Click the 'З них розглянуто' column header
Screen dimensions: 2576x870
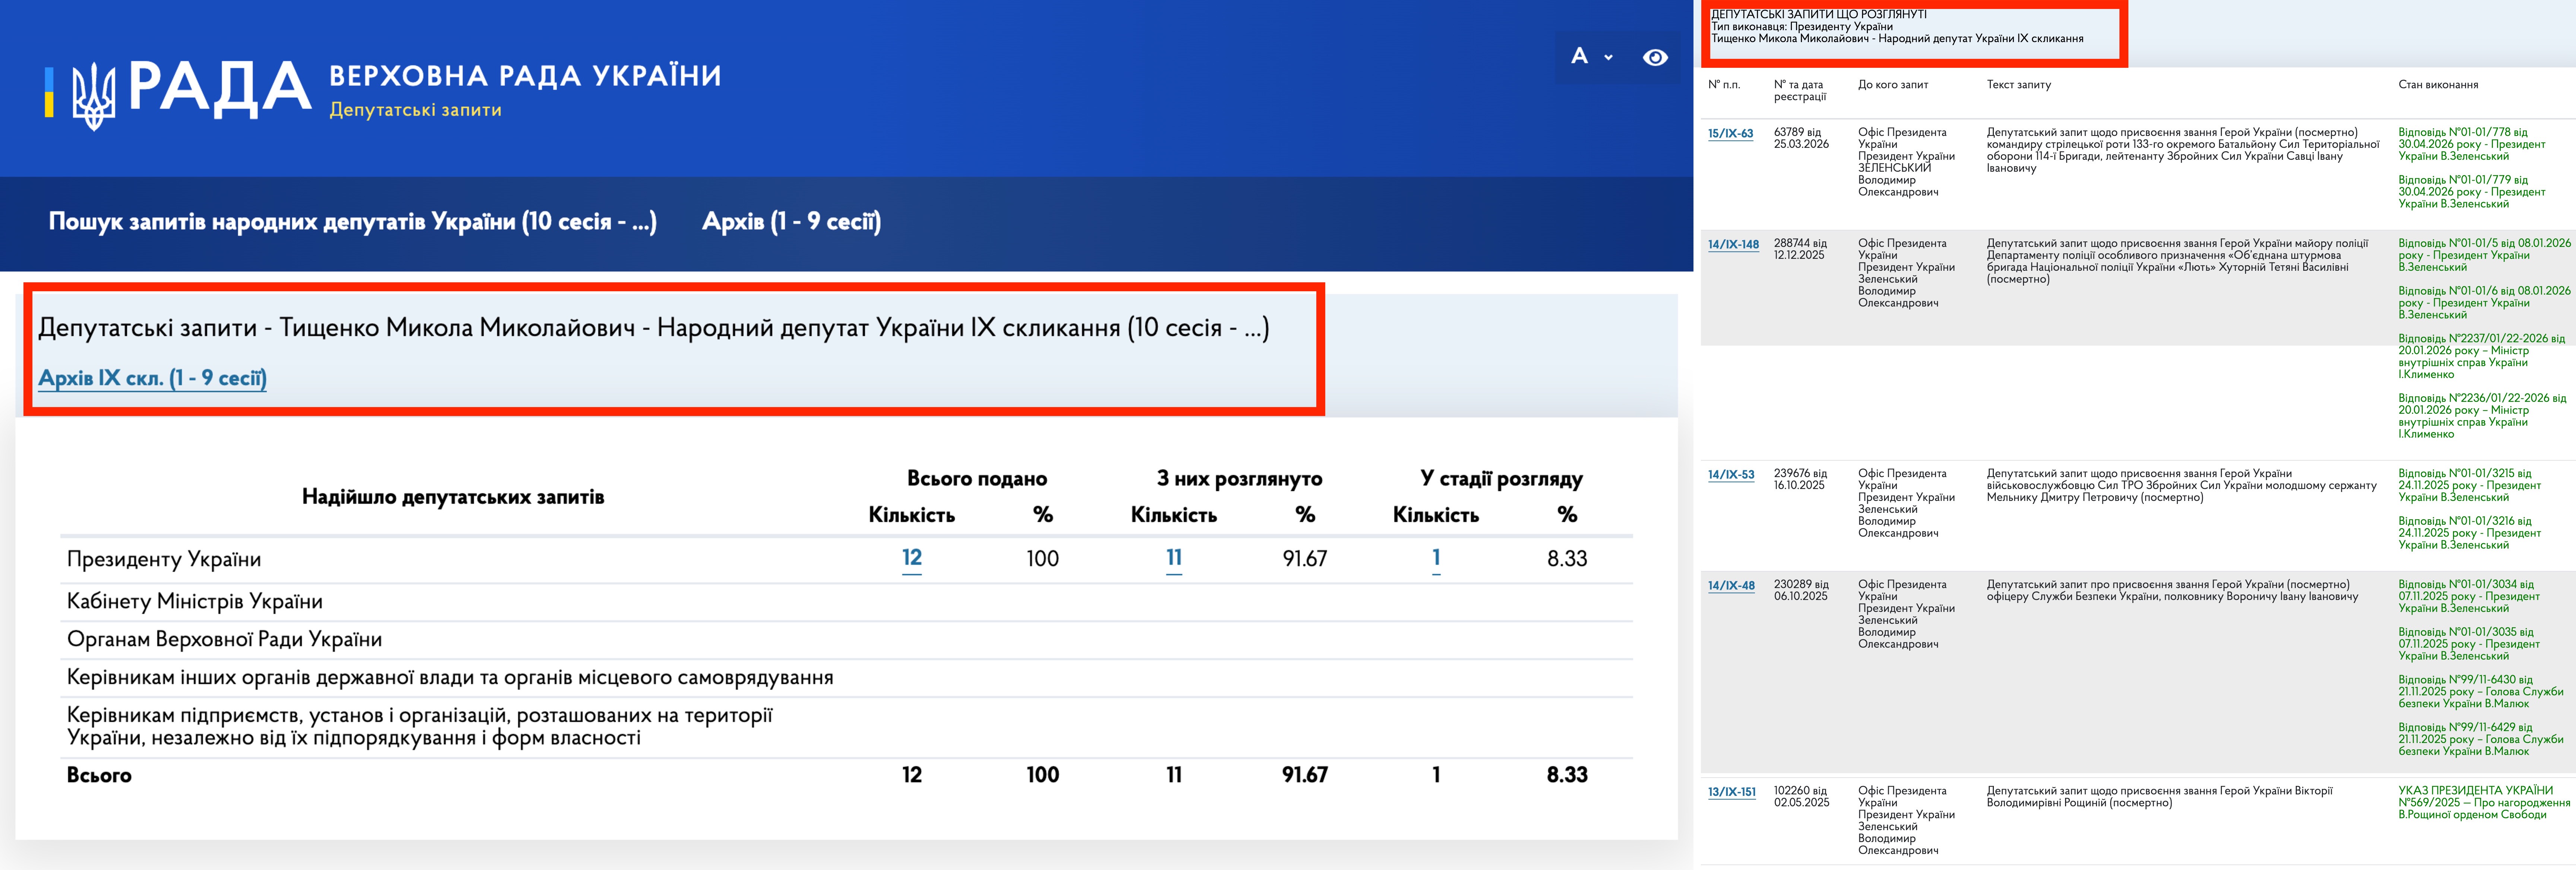(x=1239, y=479)
